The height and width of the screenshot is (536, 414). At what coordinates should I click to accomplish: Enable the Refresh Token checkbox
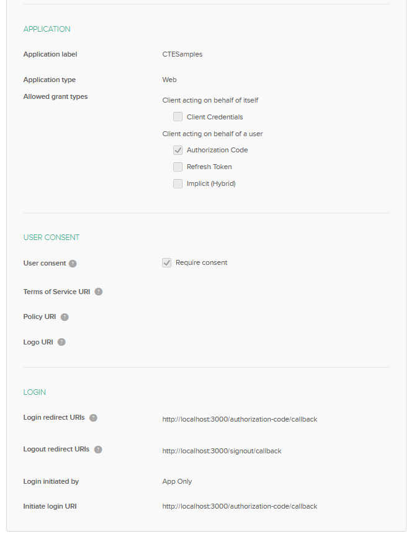178,167
